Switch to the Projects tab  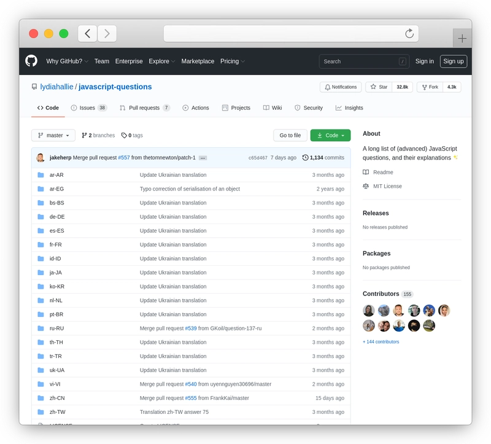pos(236,108)
